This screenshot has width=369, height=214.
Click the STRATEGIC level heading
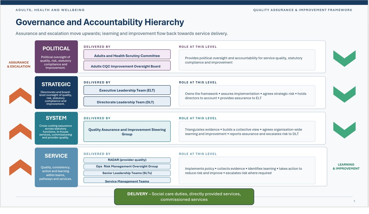click(x=56, y=84)
